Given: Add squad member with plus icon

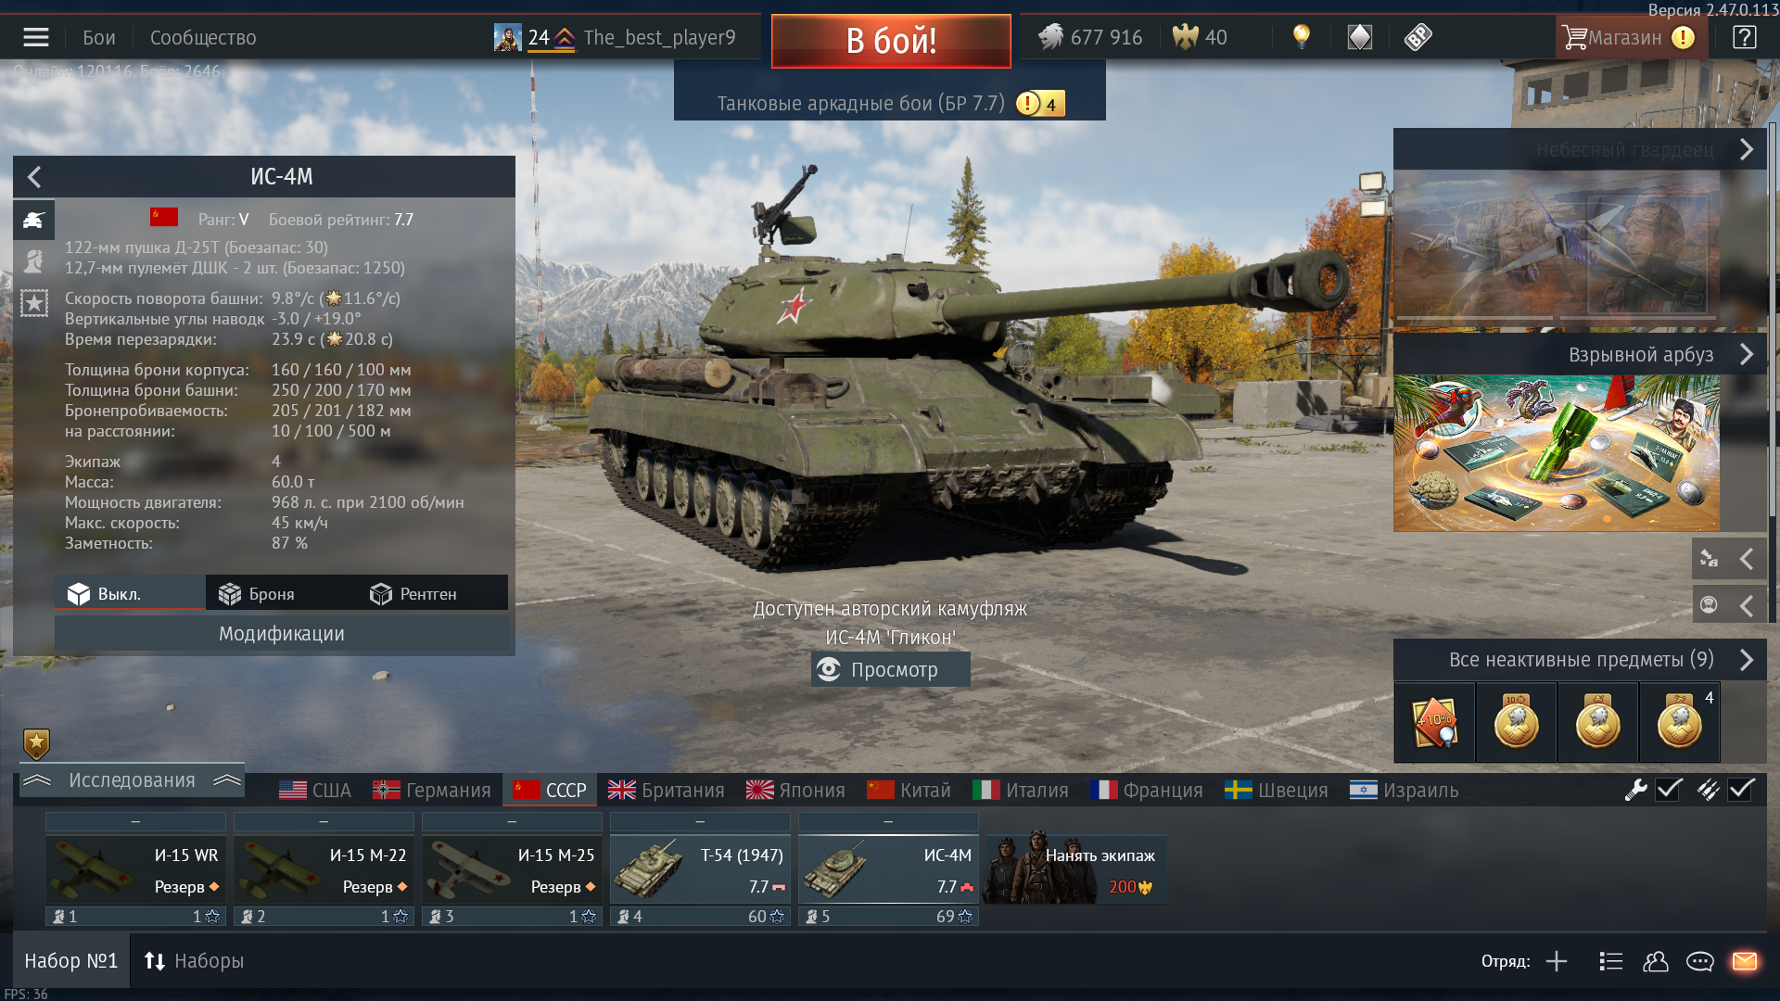Looking at the screenshot, I should click(x=1557, y=961).
